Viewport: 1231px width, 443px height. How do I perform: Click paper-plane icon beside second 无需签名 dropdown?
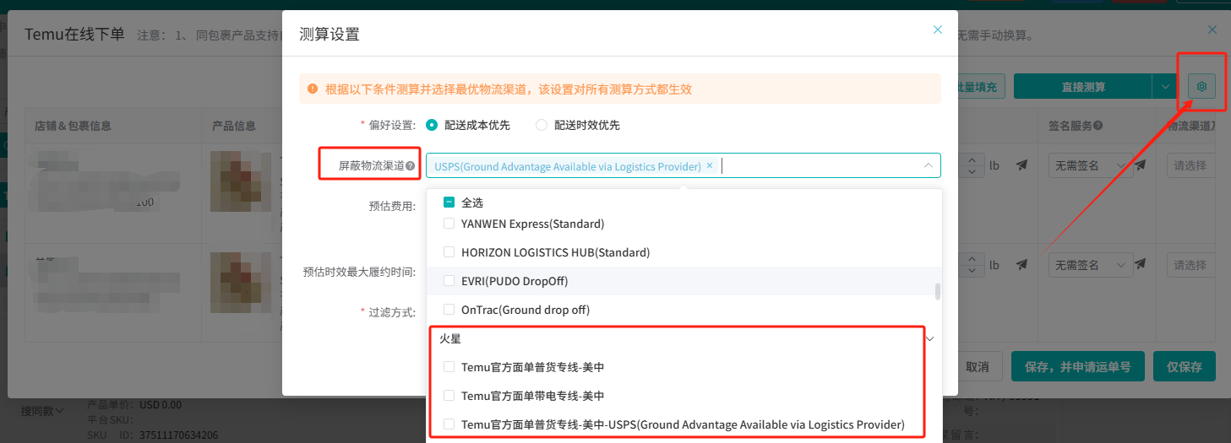(x=1141, y=265)
